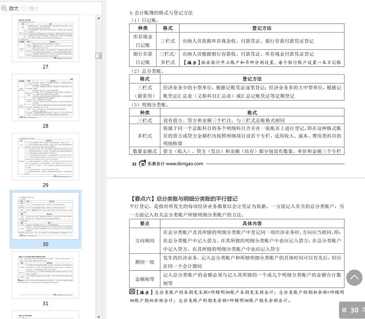Click page number label 31
The height and width of the screenshot is (319, 365).
point(45,304)
